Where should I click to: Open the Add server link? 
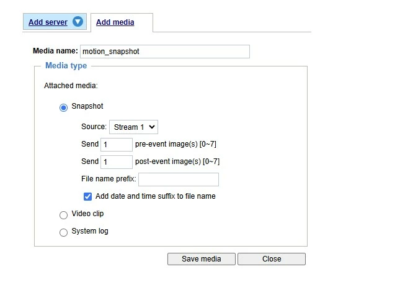pos(48,22)
